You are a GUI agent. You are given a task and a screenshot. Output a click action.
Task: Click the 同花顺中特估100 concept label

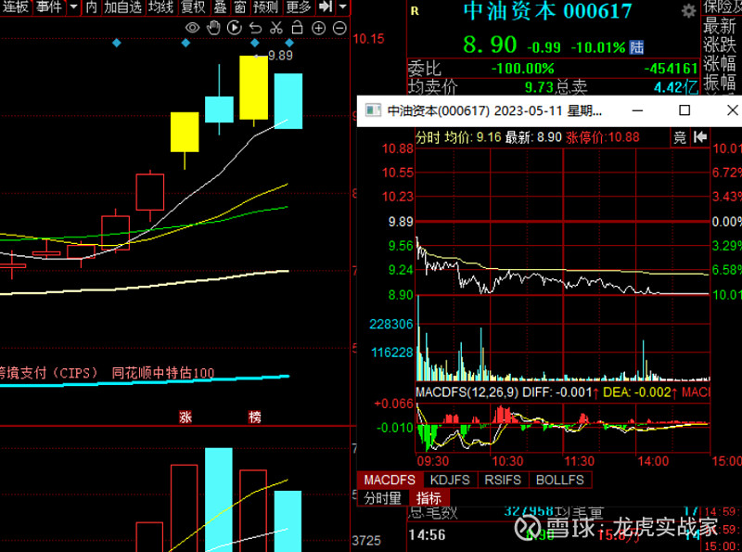163,373
